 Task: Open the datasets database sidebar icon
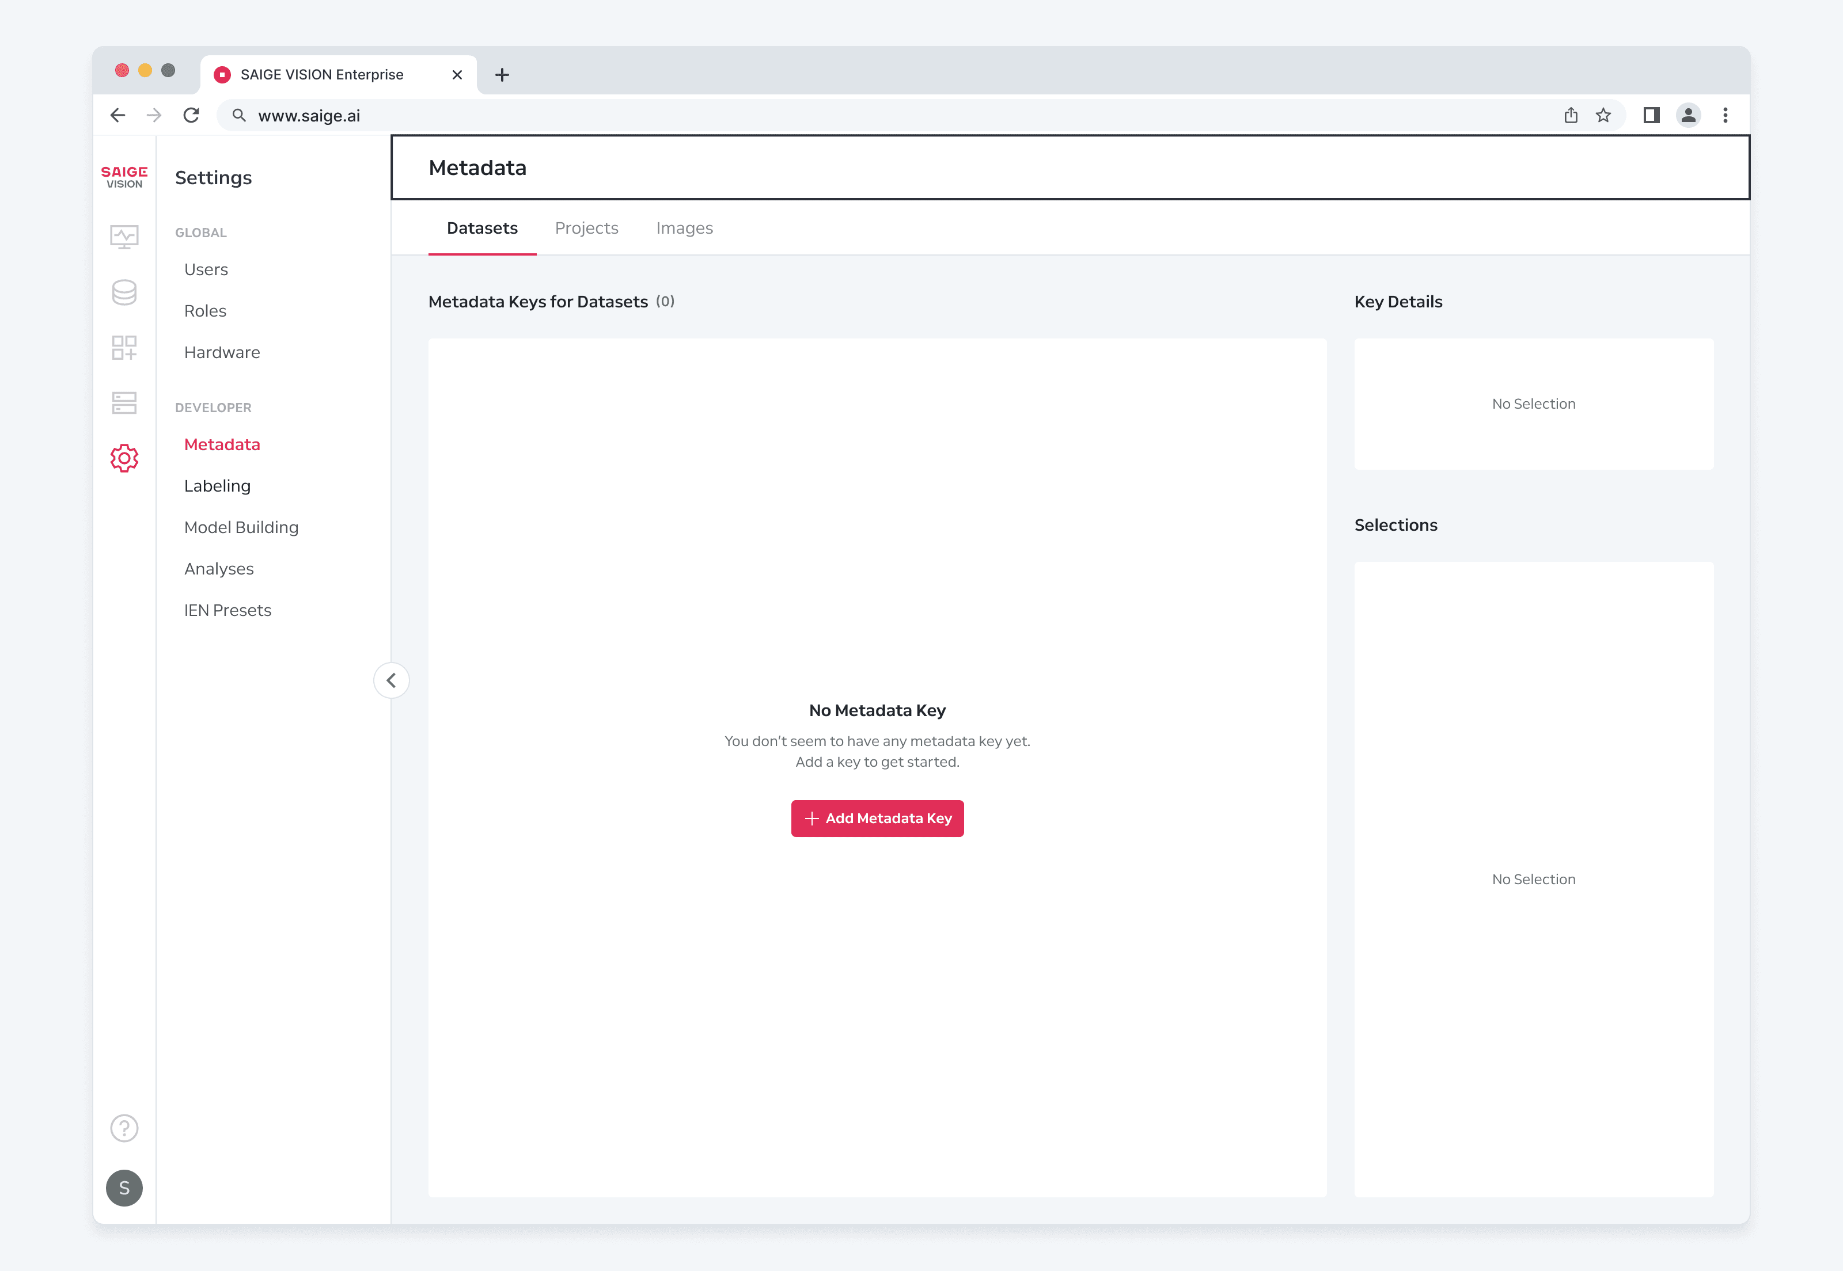pyautogui.click(x=124, y=292)
